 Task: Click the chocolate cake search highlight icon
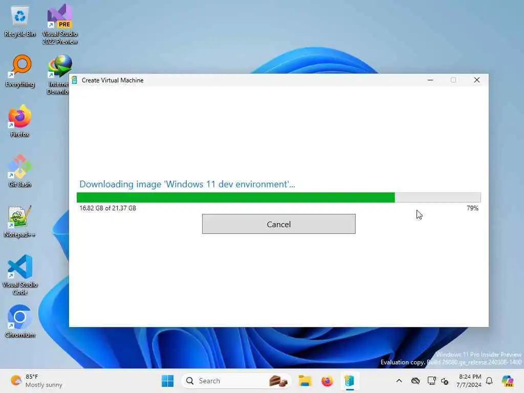coord(278,381)
